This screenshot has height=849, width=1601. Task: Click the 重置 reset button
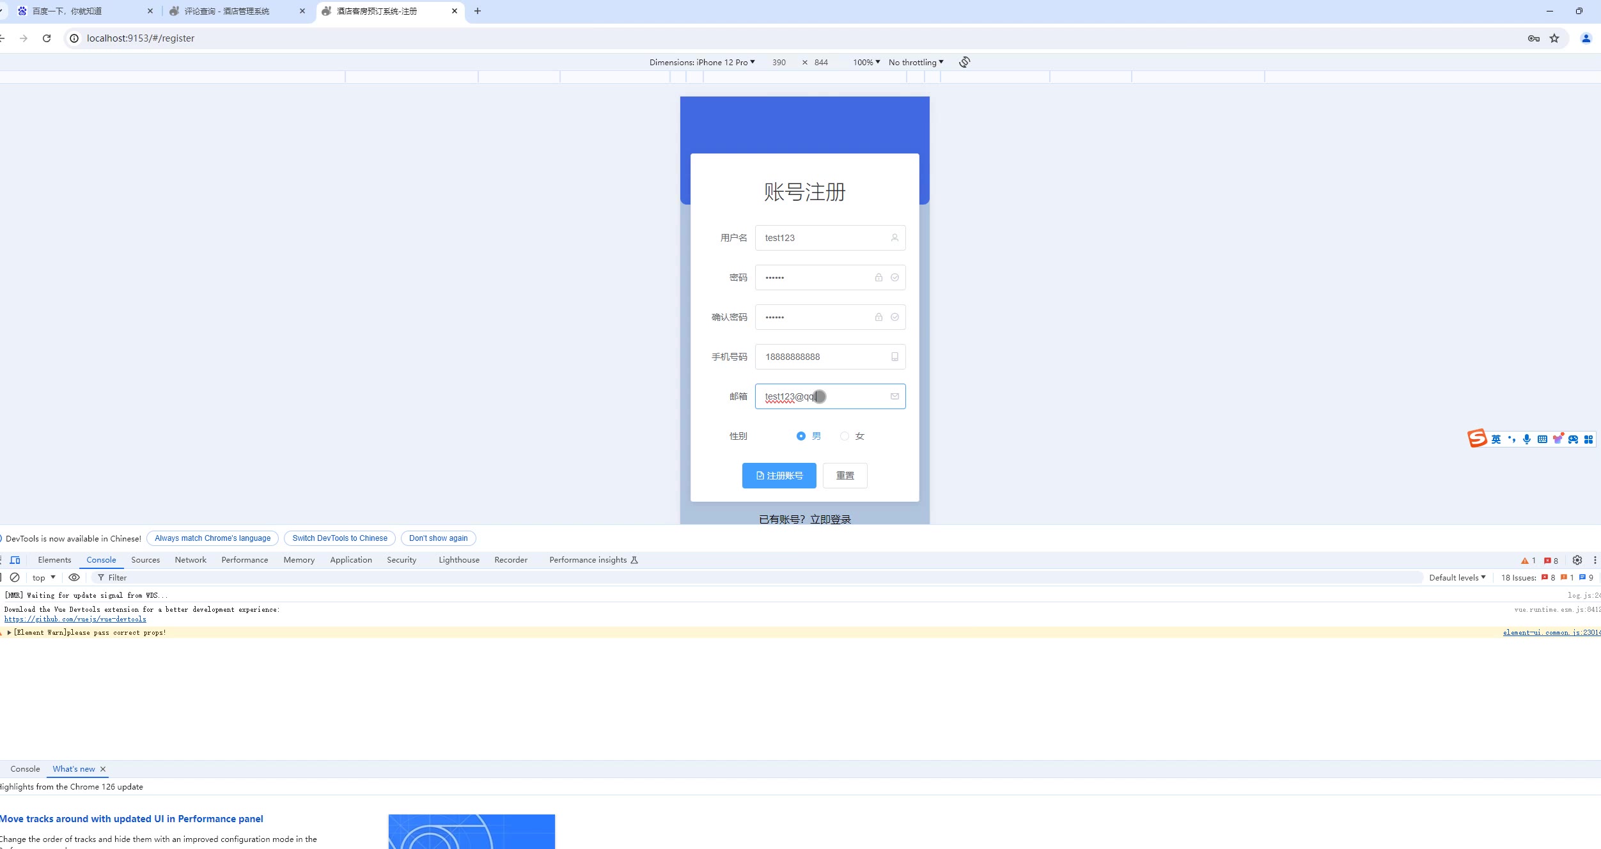click(x=845, y=476)
